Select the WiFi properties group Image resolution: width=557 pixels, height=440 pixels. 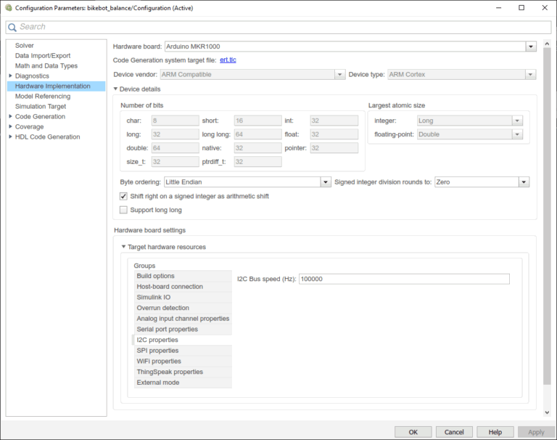point(159,361)
